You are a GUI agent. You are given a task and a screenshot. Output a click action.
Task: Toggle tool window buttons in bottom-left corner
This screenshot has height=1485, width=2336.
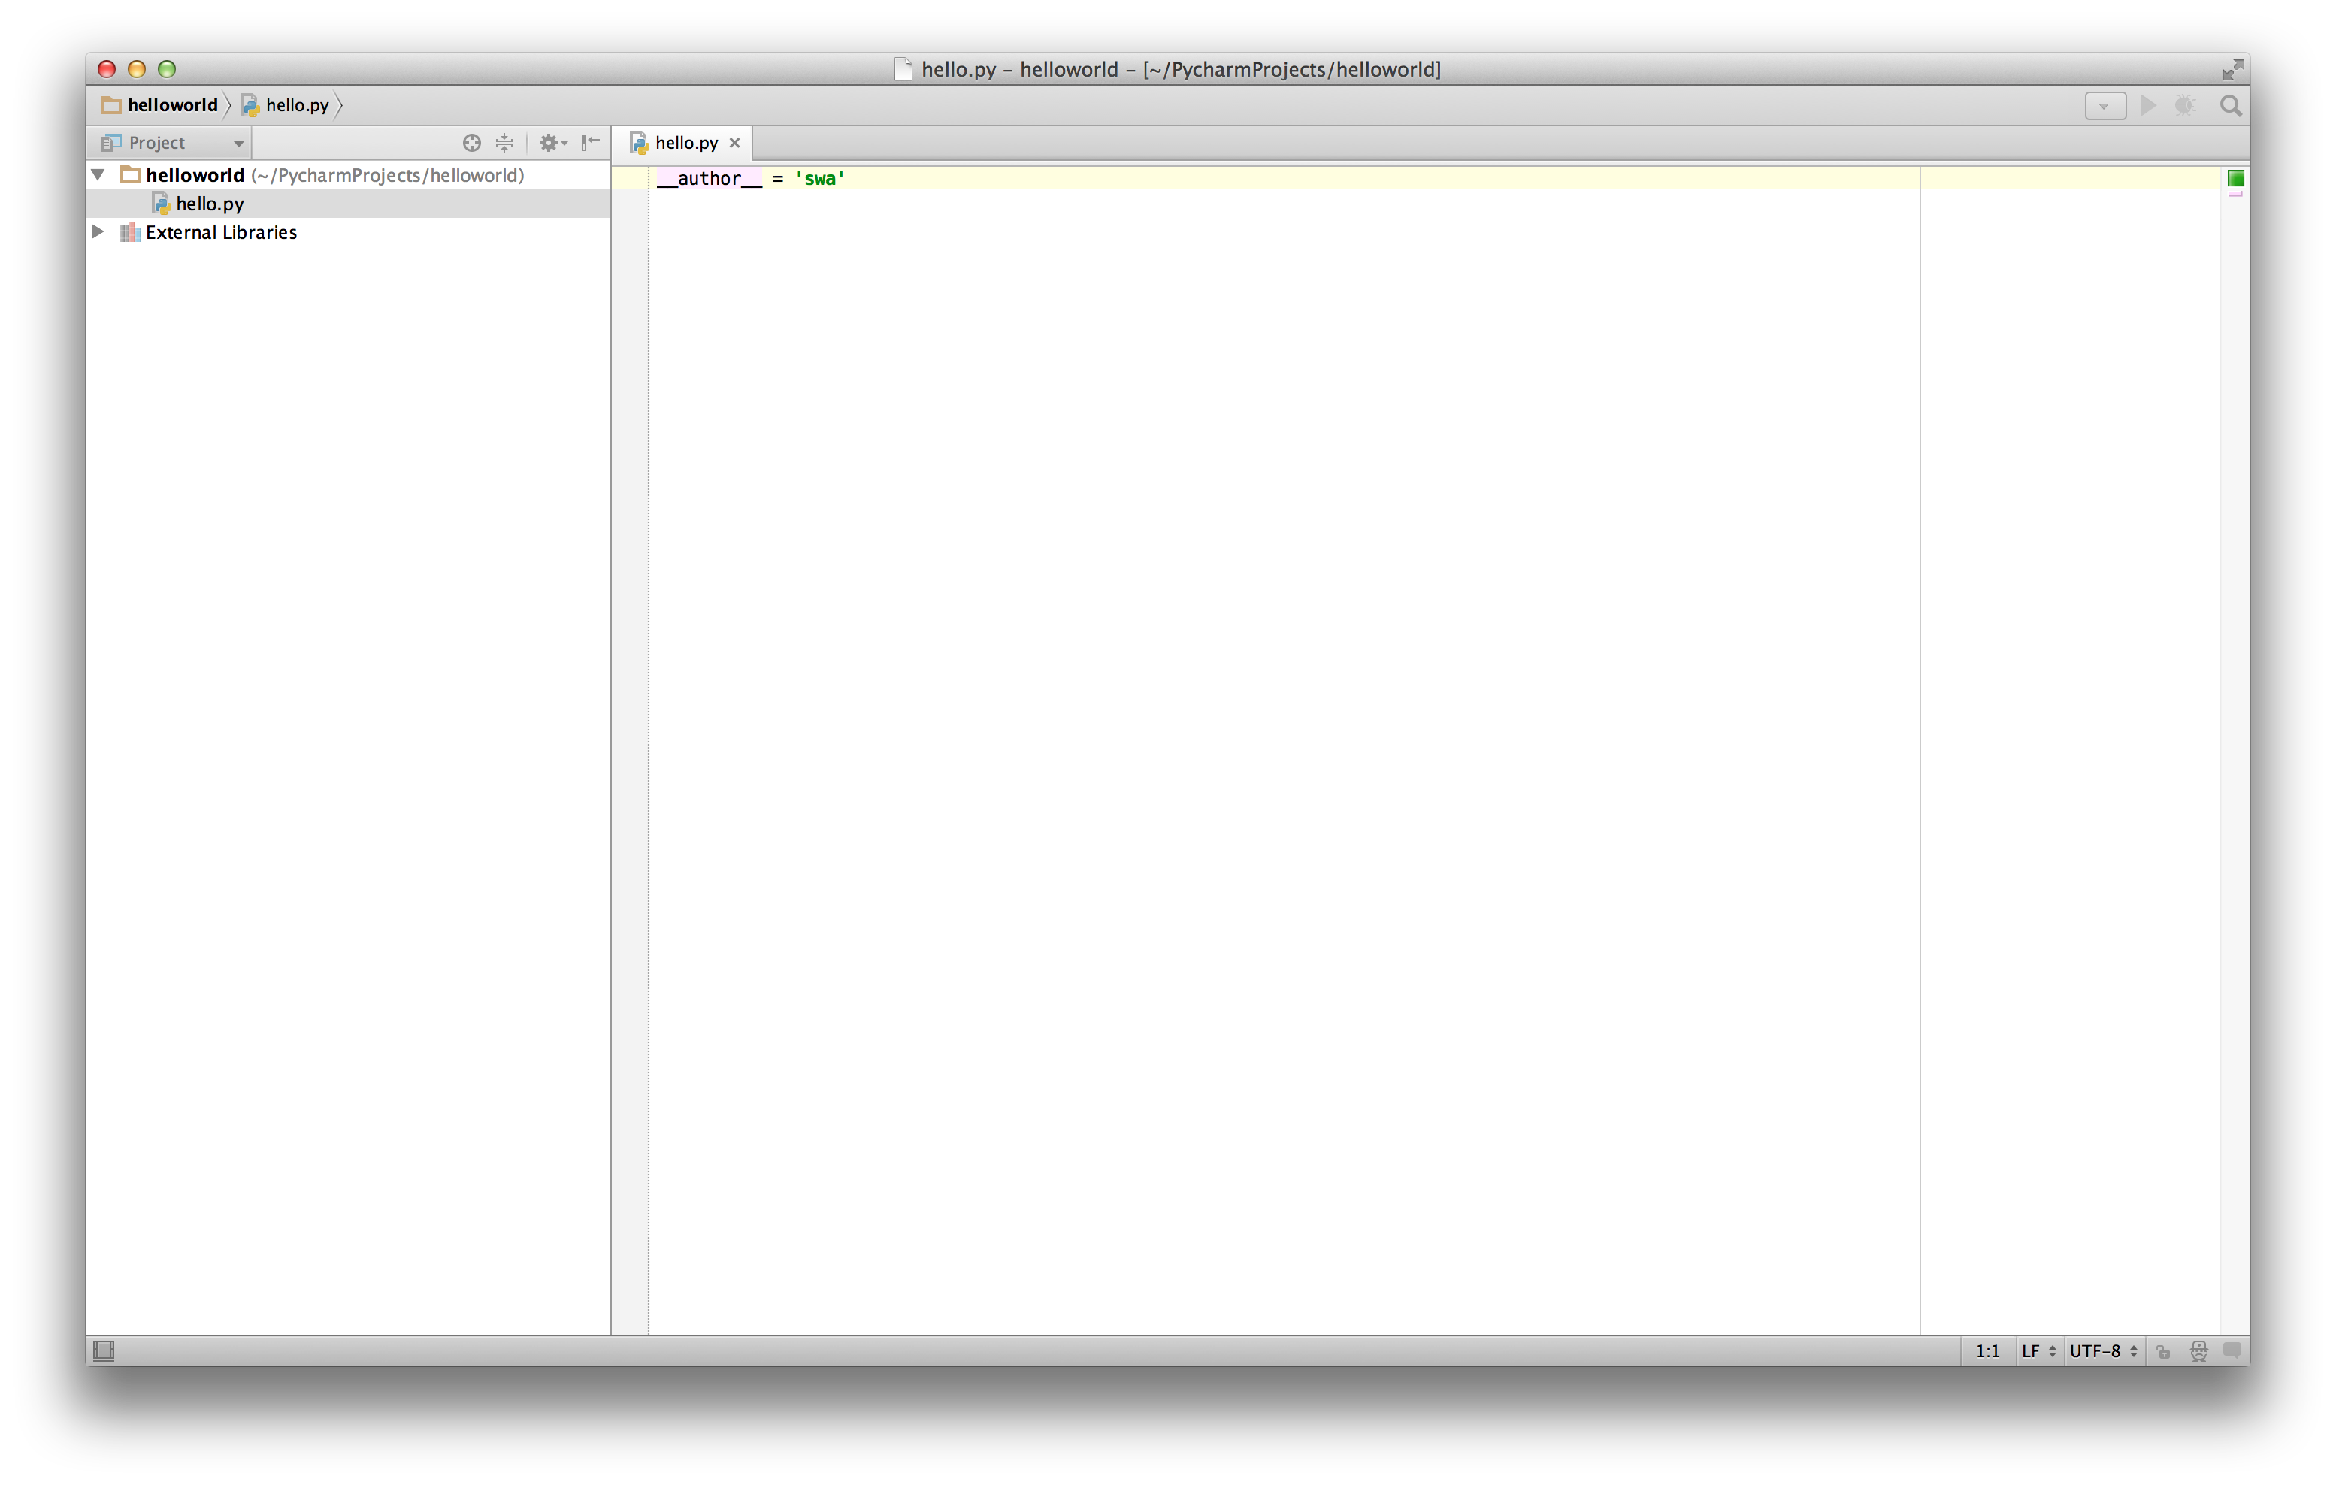click(104, 1350)
